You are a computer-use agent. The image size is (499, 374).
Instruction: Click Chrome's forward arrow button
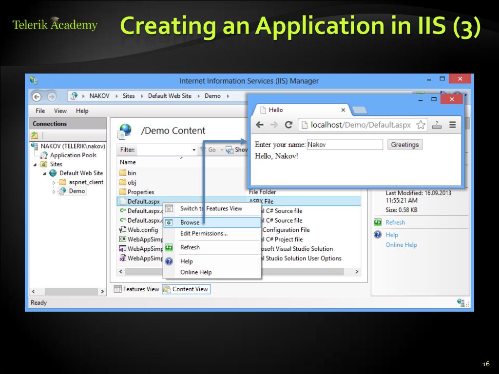(274, 125)
